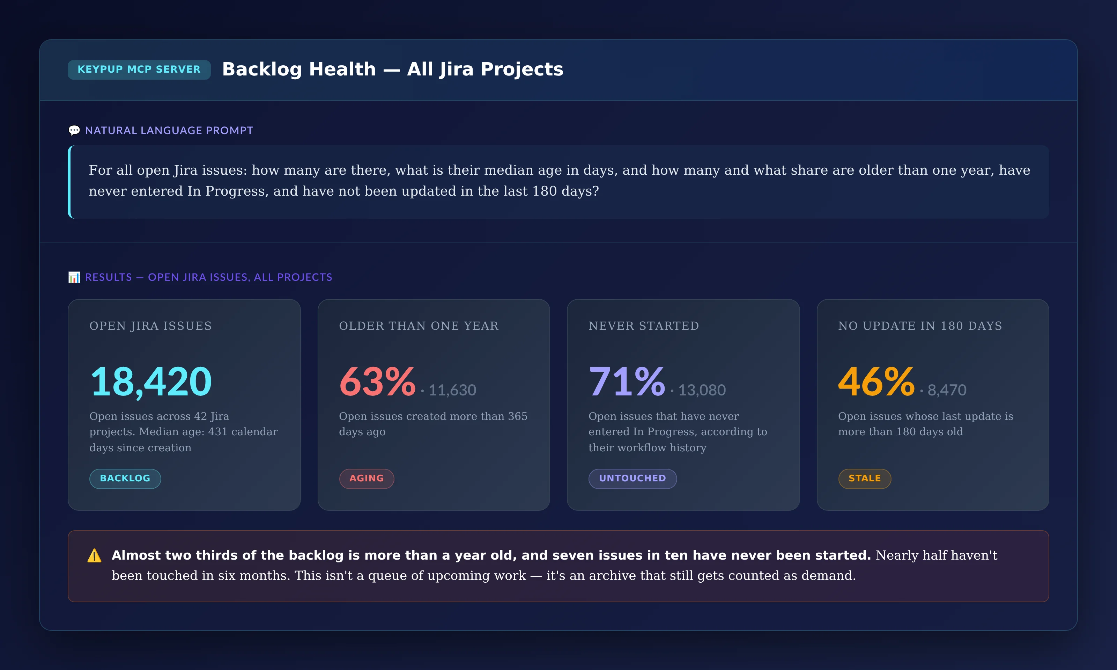This screenshot has height=670, width=1117.
Task: Click the 46% value
Action: tap(876, 382)
